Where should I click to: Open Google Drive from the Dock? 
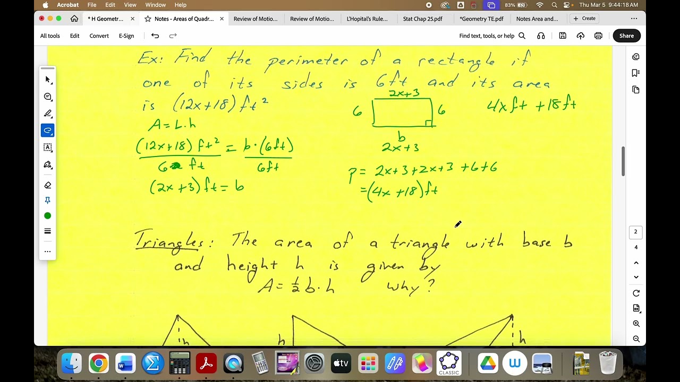487,363
